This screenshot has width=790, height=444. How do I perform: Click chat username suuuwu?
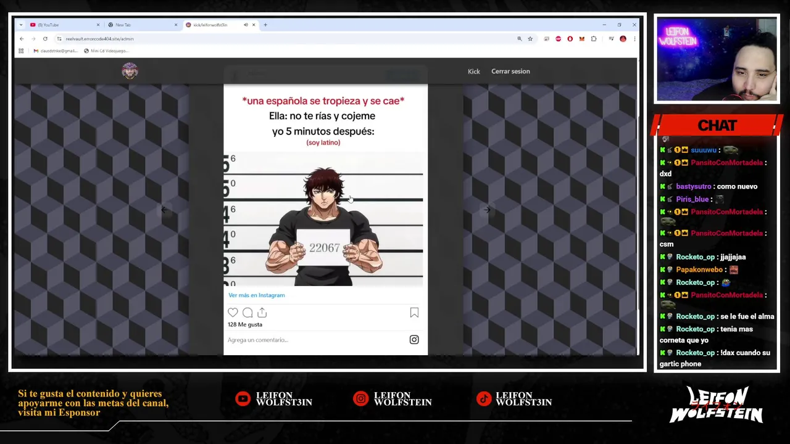[704, 150]
